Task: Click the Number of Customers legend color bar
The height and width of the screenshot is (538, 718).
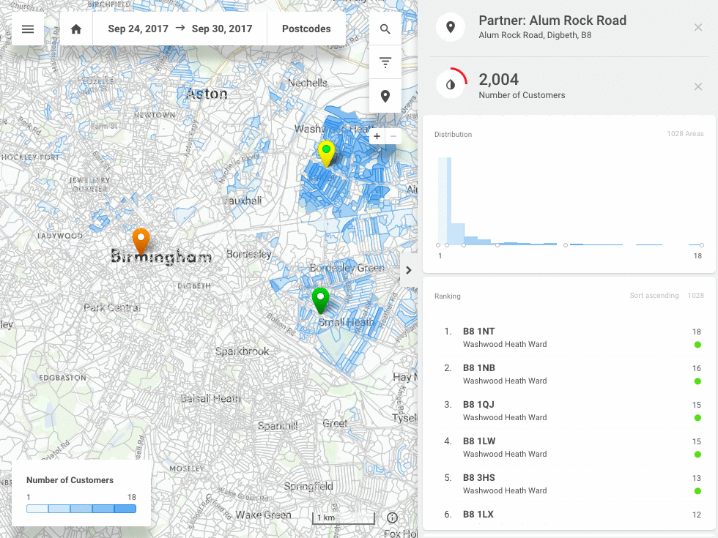Action: coord(81,509)
